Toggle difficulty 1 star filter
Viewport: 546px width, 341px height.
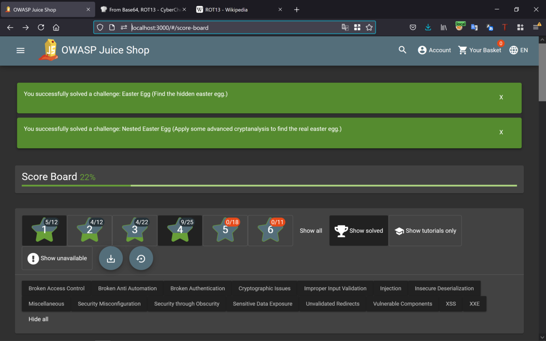click(x=45, y=231)
